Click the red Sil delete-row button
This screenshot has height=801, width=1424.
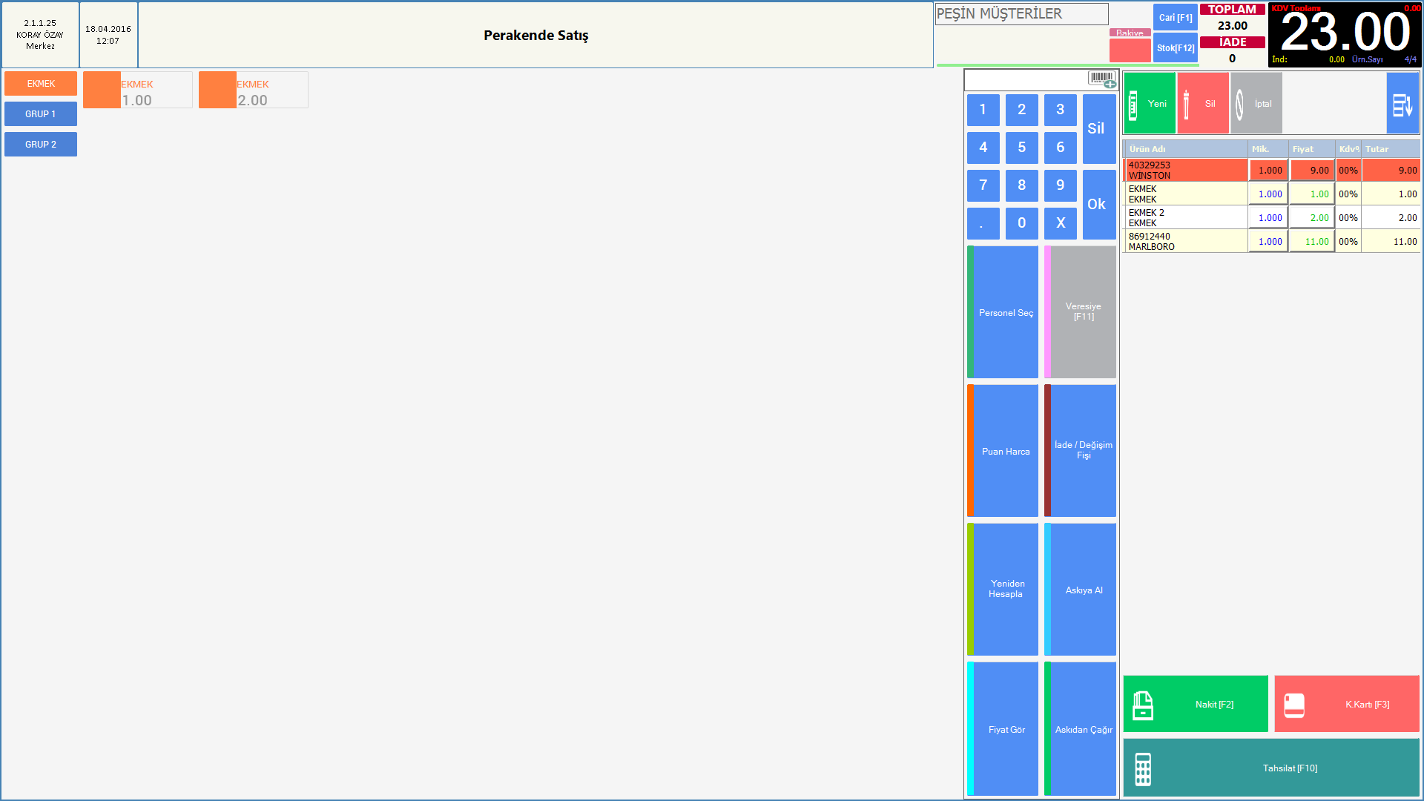pyautogui.click(x=1202, y=104)
